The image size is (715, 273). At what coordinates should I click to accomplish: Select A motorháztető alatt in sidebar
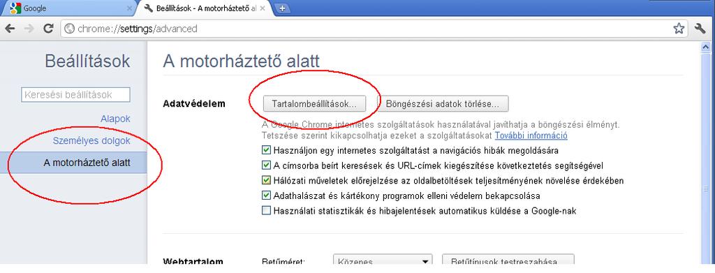tap(73, 163)
